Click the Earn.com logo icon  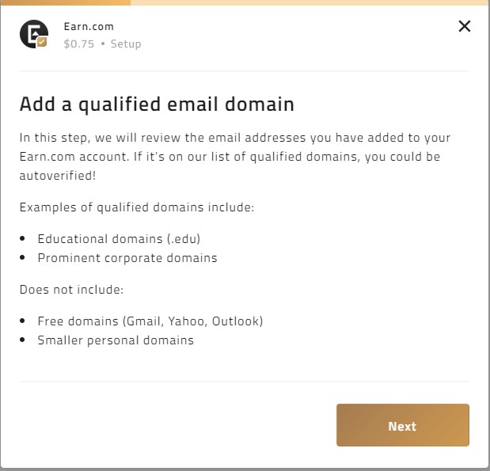coord(33,35)
